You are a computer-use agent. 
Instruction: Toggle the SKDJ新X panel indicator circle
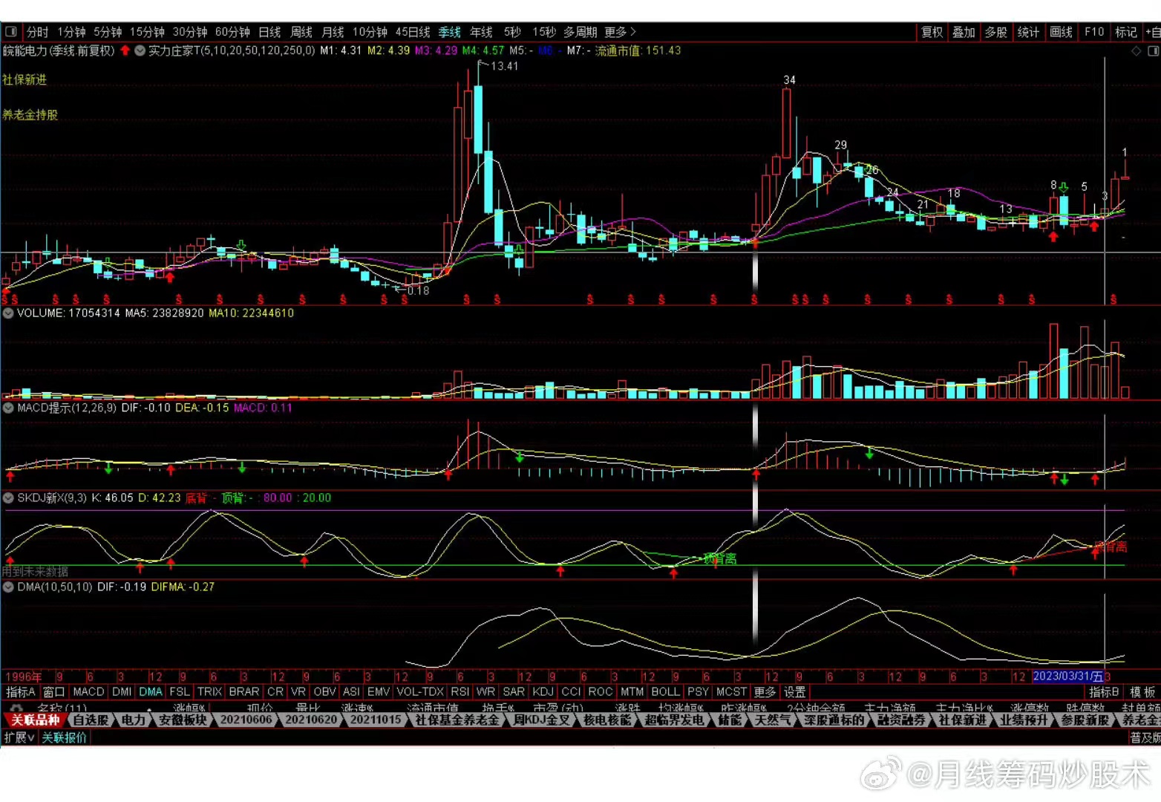click(x=8, y=498)
